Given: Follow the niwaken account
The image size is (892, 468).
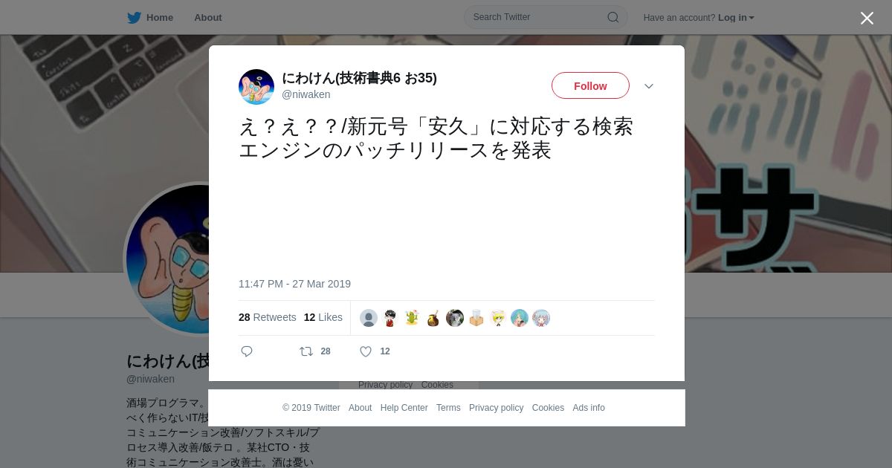Looking at the screenshot, I should coord(590,85).
